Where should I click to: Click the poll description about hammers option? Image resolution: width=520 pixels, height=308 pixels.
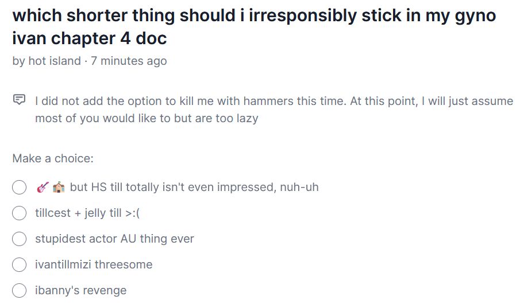[274, 101]
